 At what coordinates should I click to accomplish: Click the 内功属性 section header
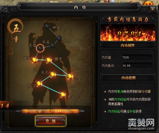[x=128, y=45]
